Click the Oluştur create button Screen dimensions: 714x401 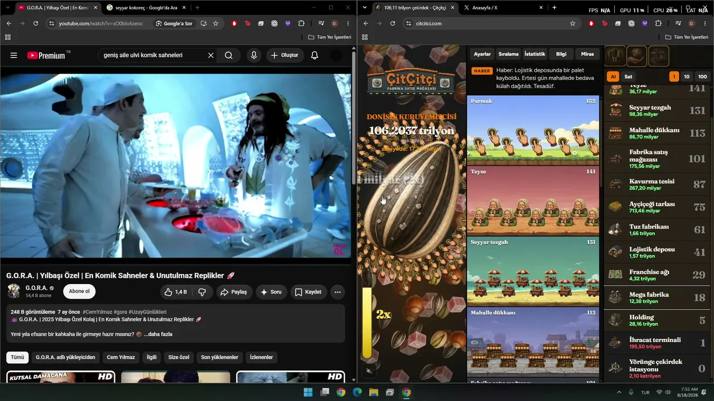[284, 55]
